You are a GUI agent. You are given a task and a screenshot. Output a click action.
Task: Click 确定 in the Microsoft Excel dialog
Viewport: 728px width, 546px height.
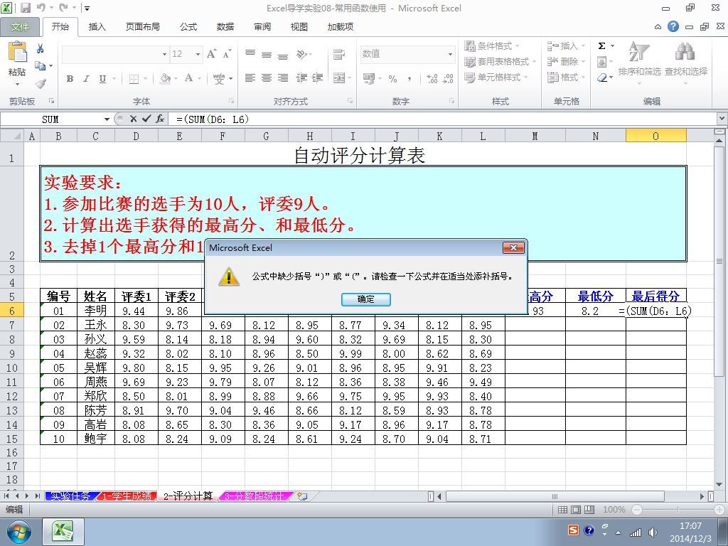pos(366,299)
